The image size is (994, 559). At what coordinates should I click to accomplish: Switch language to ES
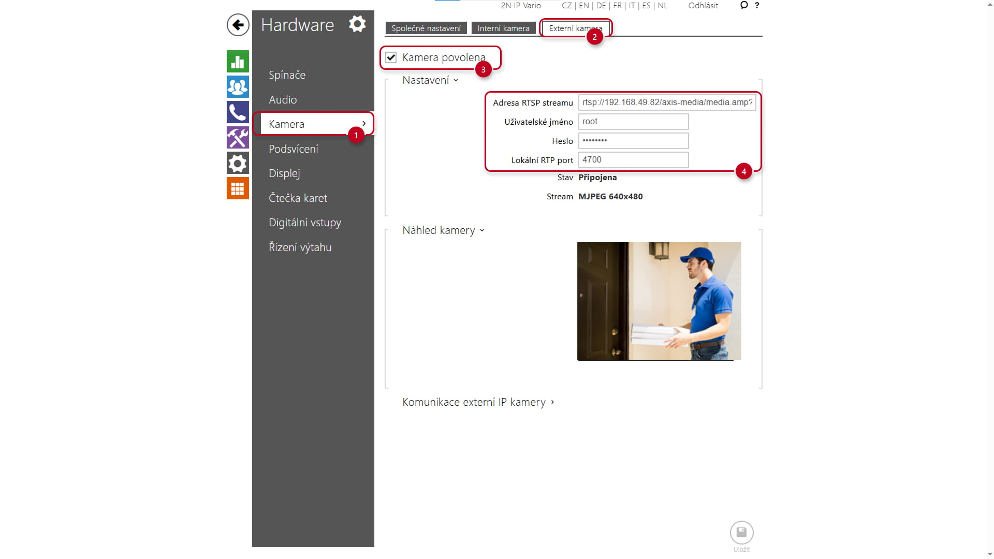point(646,6)
